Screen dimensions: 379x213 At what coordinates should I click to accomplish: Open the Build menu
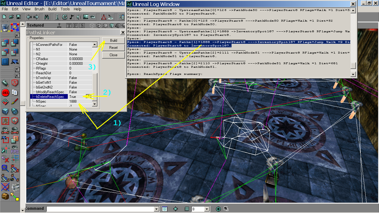tap(52, 9)
